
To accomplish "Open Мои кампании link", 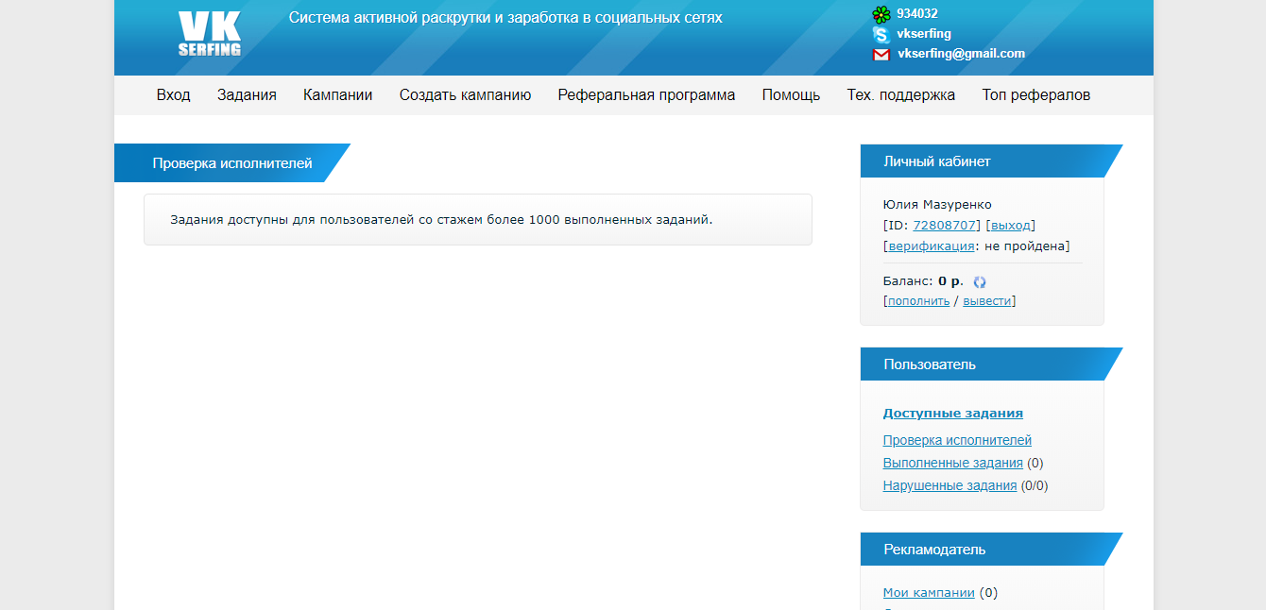I will pyautogui.click(x=929, y=593).
